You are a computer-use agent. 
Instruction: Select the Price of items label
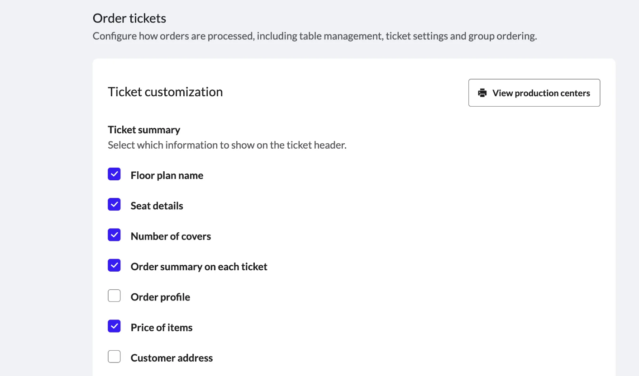point(162,328)
